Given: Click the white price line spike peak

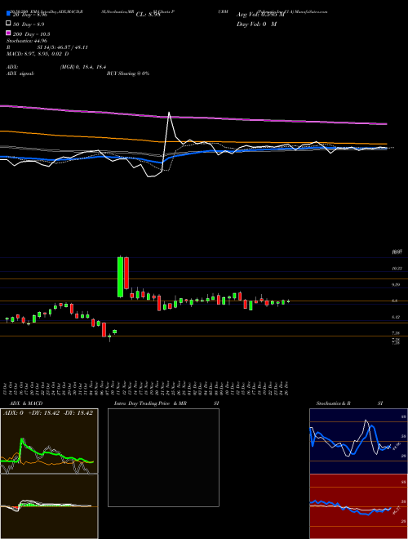Looking at the screenshot, I should click(169, 113).
